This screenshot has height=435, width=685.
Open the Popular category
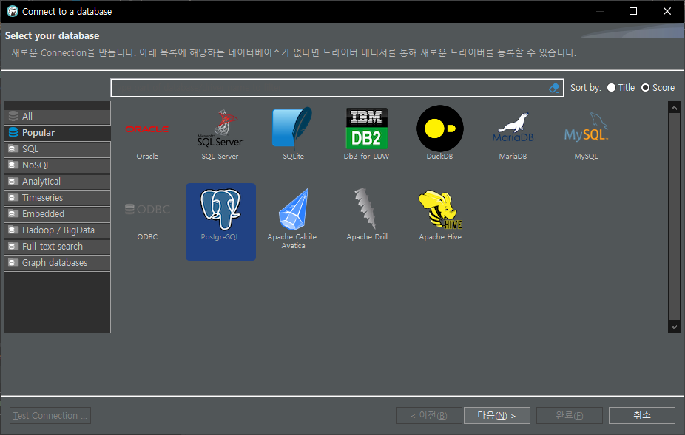pos(57,133)
